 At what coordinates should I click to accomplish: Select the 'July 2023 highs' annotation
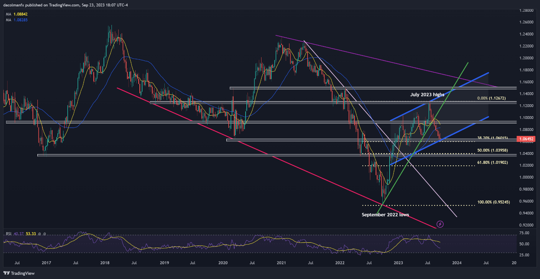point(427,95)
